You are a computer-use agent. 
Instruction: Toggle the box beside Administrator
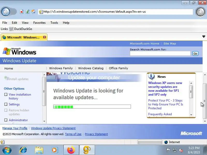tap(6, 120)
